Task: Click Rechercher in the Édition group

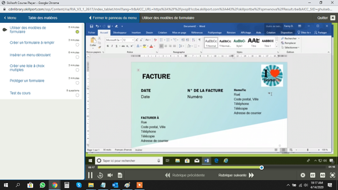Action: pos(290,38)
